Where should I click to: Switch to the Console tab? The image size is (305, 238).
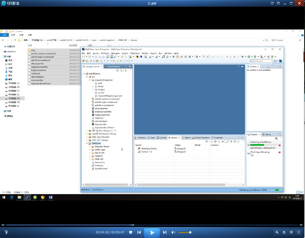point(162,138)
